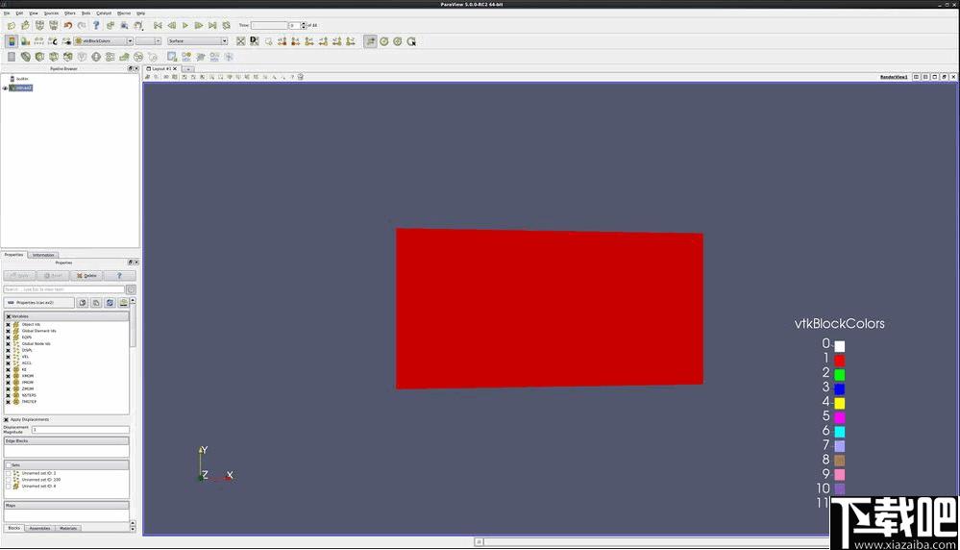This screenshot has height=550, width=960.
Task: Click the Disconnect from server icon
Action: point(54,25)
